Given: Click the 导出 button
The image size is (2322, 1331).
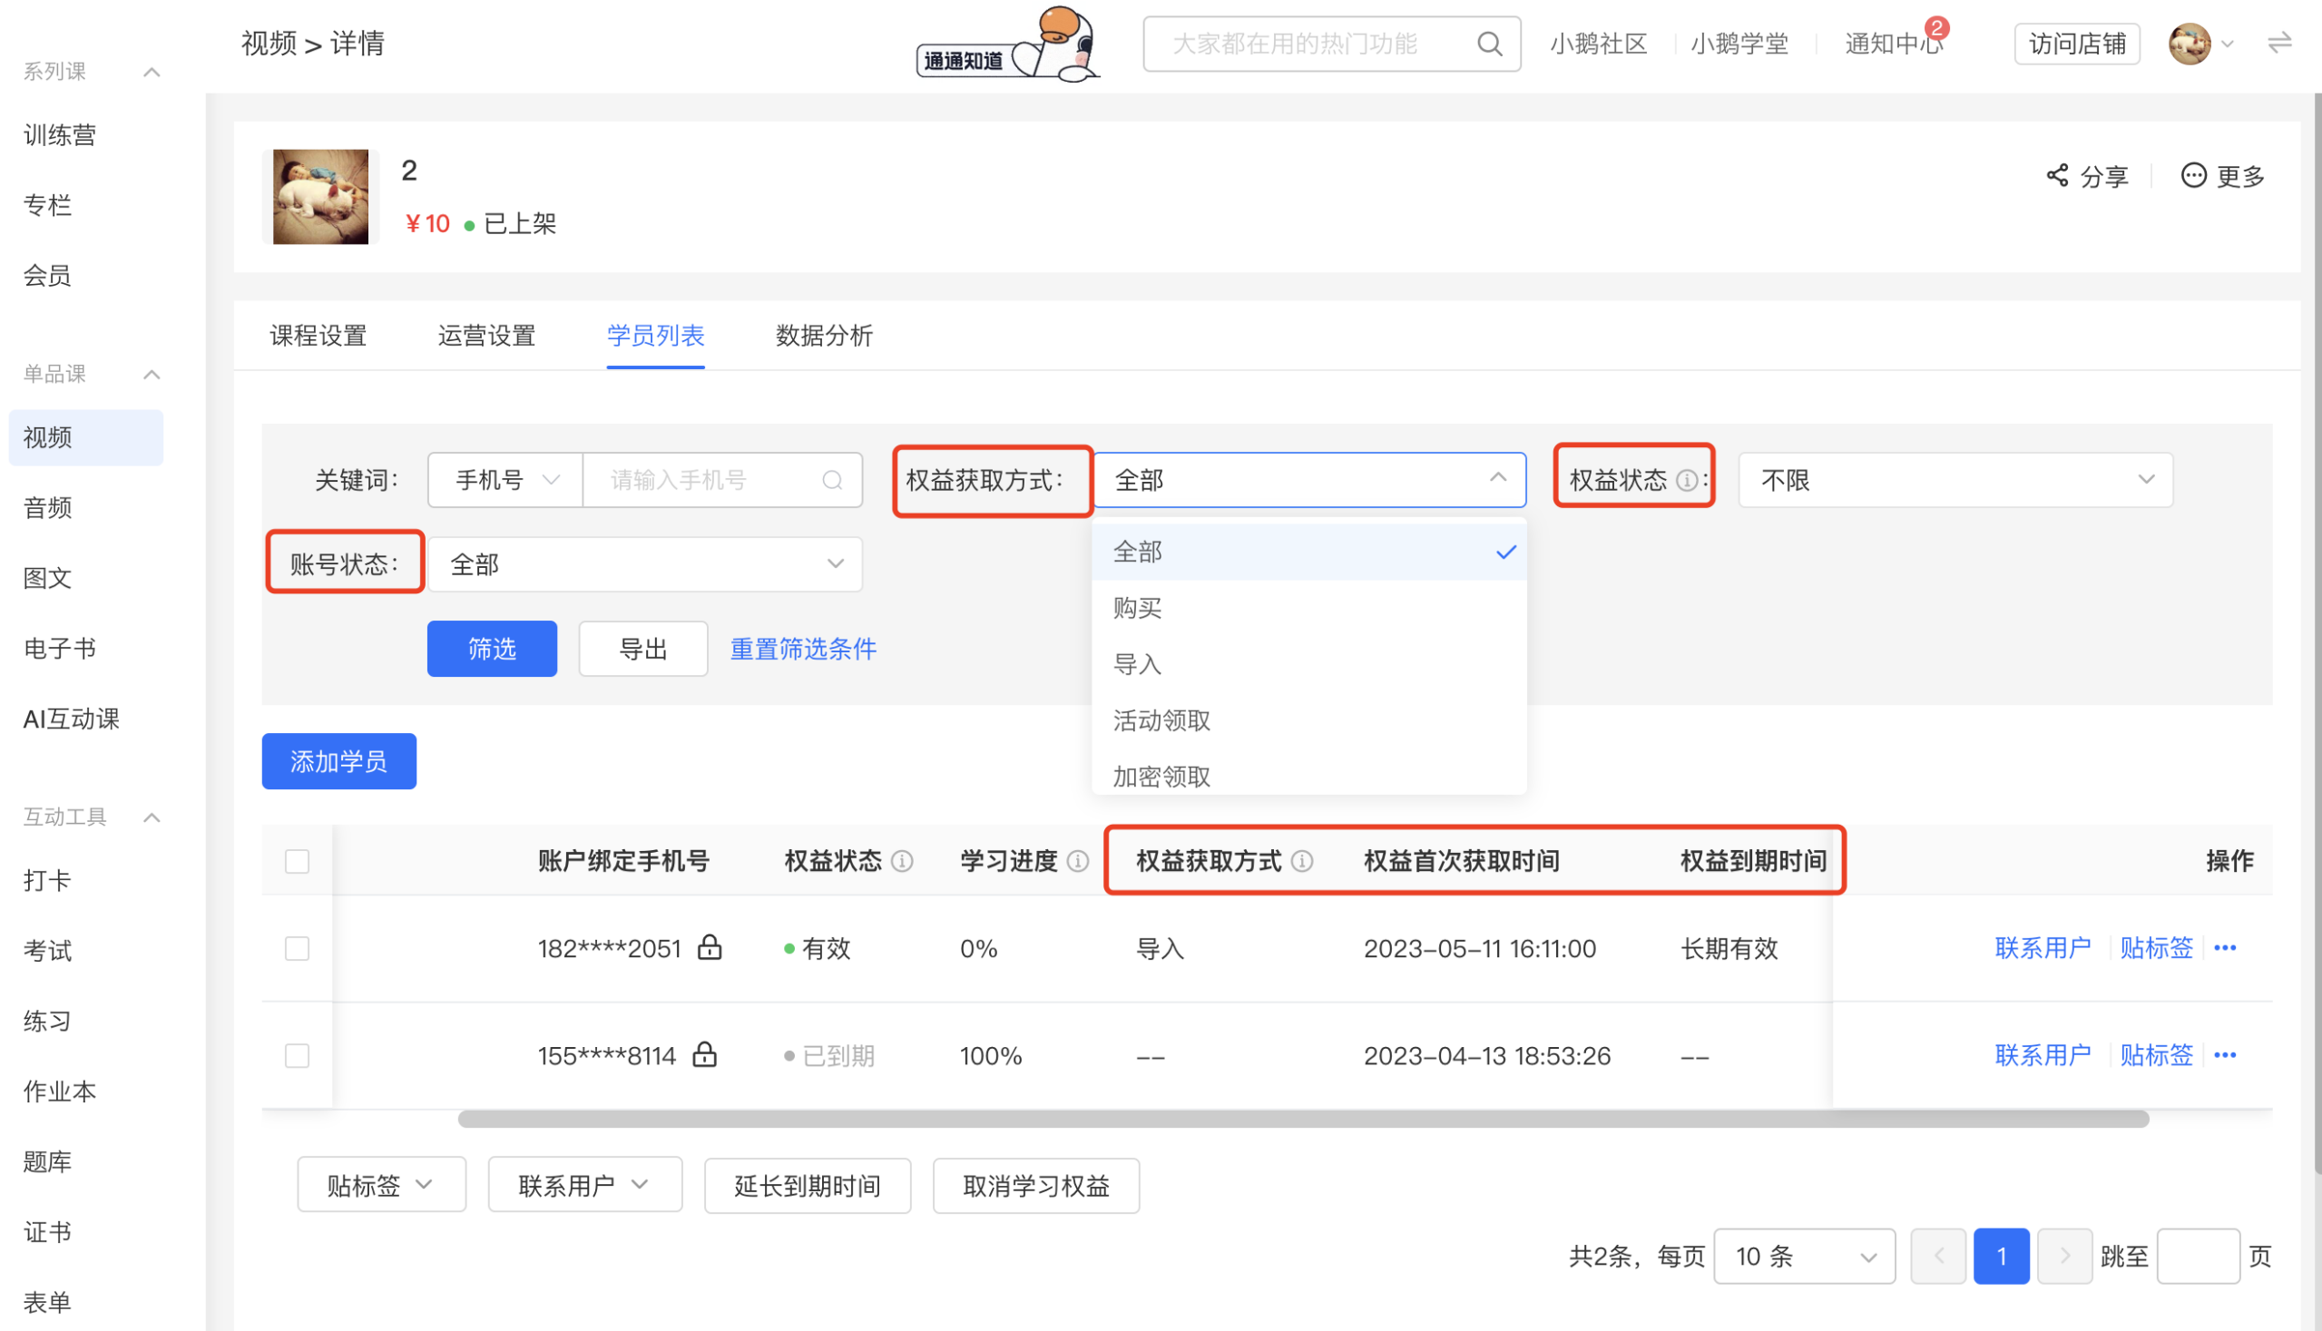Looking at the screenshot, I should click(x=642, y=648).
